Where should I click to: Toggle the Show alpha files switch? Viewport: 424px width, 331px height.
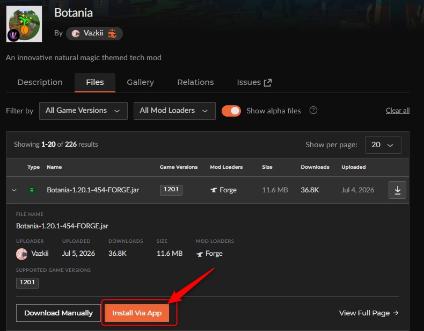[x=231, y=111]
